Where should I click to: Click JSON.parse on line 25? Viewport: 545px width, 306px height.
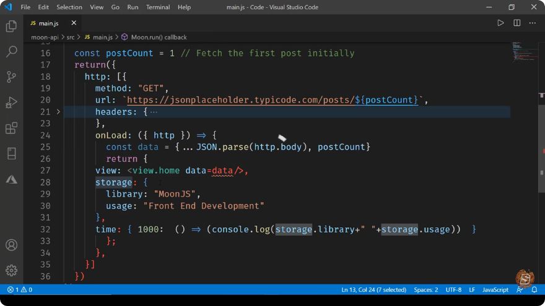coord(222,147)
